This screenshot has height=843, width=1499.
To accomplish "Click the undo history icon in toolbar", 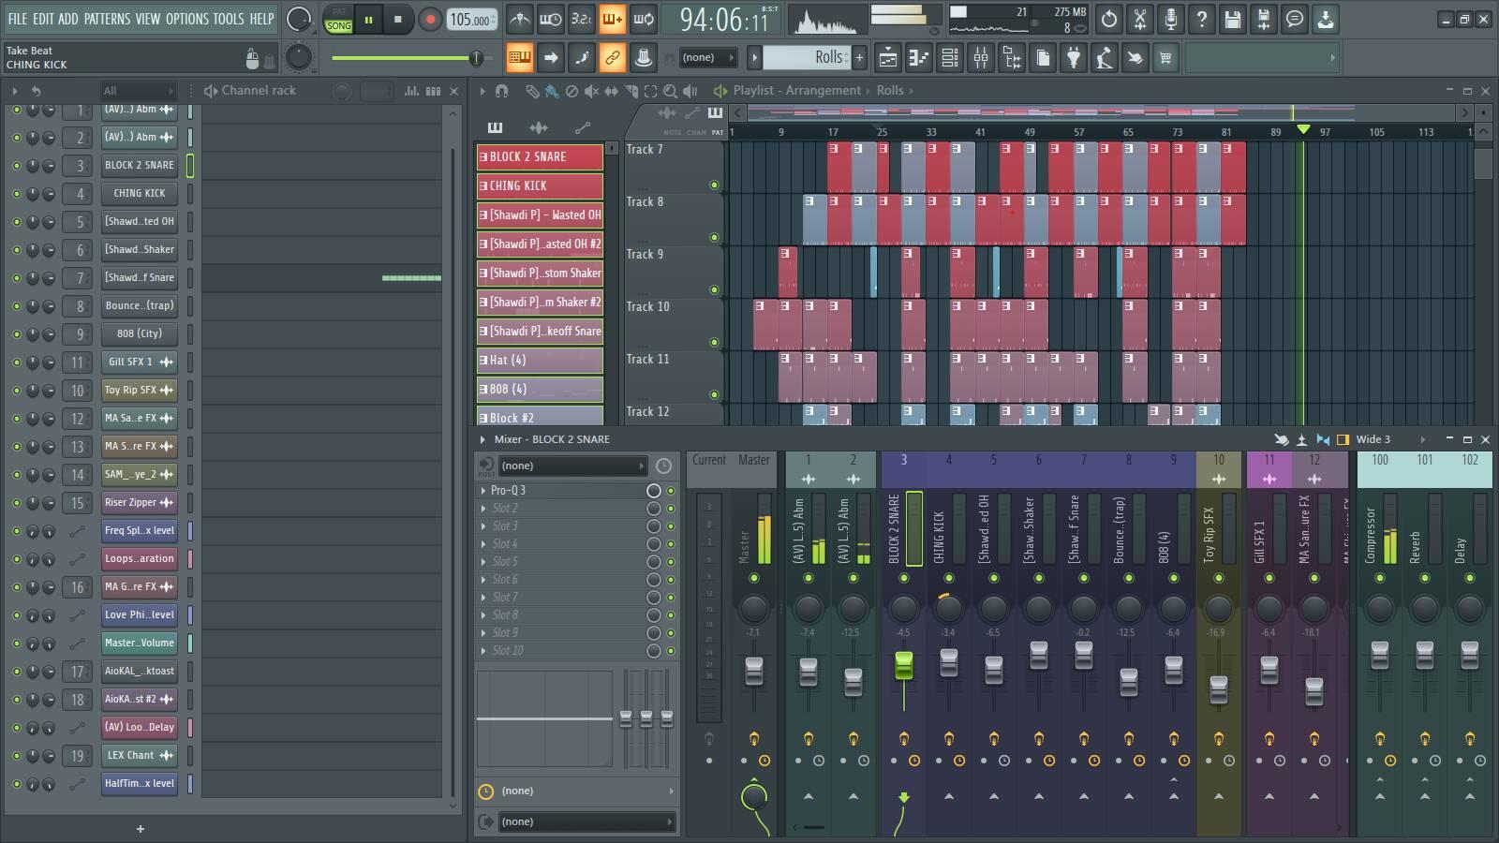I will pos(1108,19).
